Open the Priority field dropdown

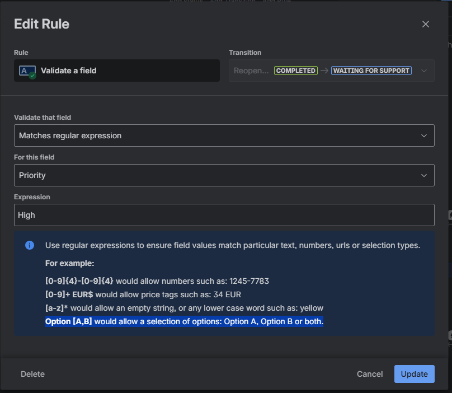[x=224, y=175]
